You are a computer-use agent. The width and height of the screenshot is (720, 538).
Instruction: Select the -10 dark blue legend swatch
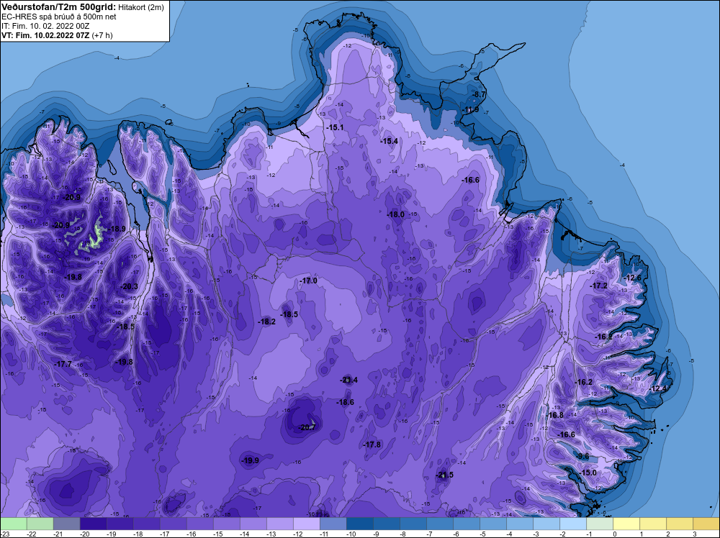[359, 524]
